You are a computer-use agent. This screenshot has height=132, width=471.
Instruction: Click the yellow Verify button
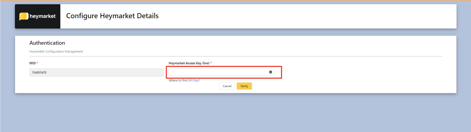click(244, 86)
